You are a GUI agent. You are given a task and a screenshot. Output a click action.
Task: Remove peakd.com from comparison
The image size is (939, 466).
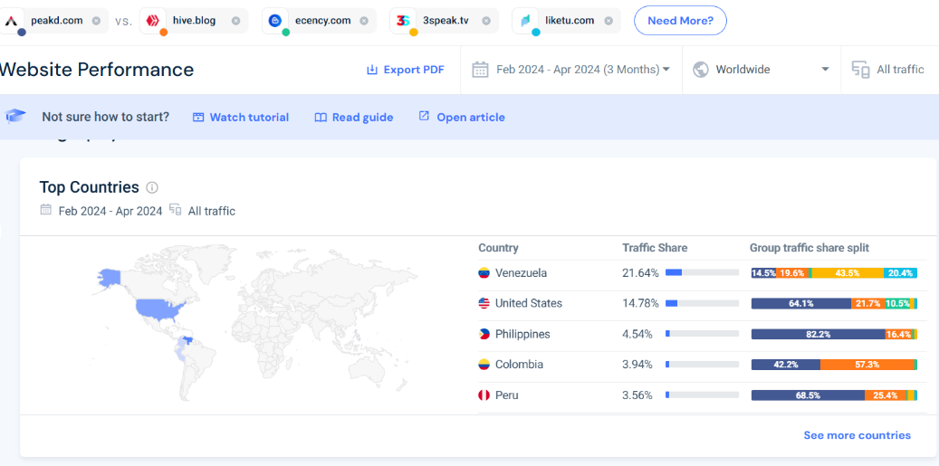coord(96,20)
